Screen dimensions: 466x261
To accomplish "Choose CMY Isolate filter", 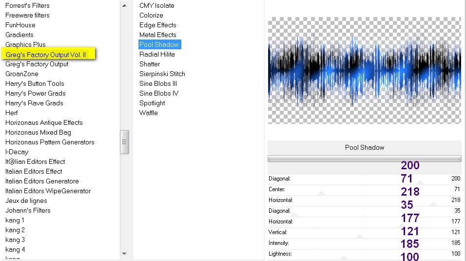I will pyautogui.click(x=157, y=5).
